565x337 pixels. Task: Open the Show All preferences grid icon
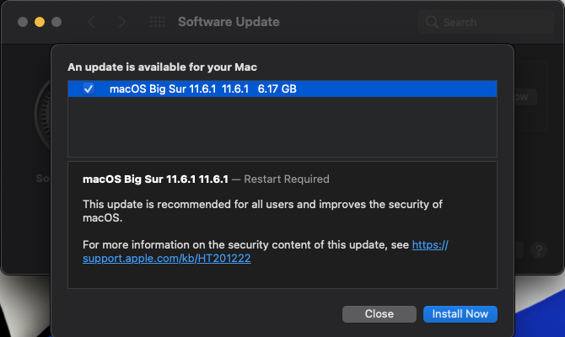point(157,22)
